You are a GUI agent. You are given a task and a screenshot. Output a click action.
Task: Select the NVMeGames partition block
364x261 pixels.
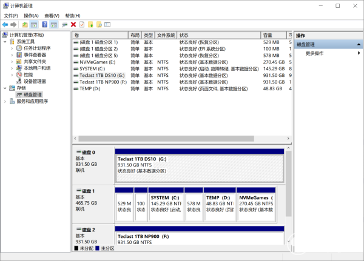point(256,204)
